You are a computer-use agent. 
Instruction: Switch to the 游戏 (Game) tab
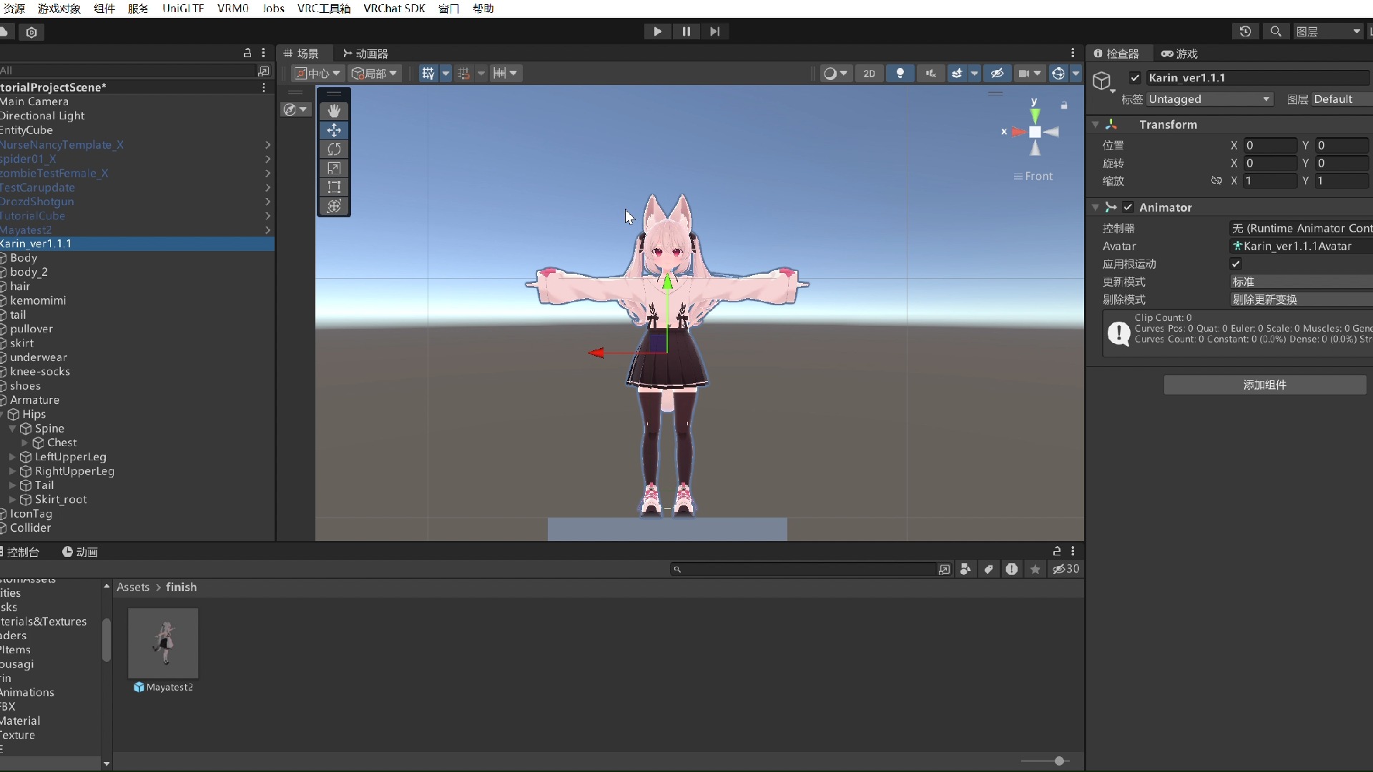(x=1179, y=54)
